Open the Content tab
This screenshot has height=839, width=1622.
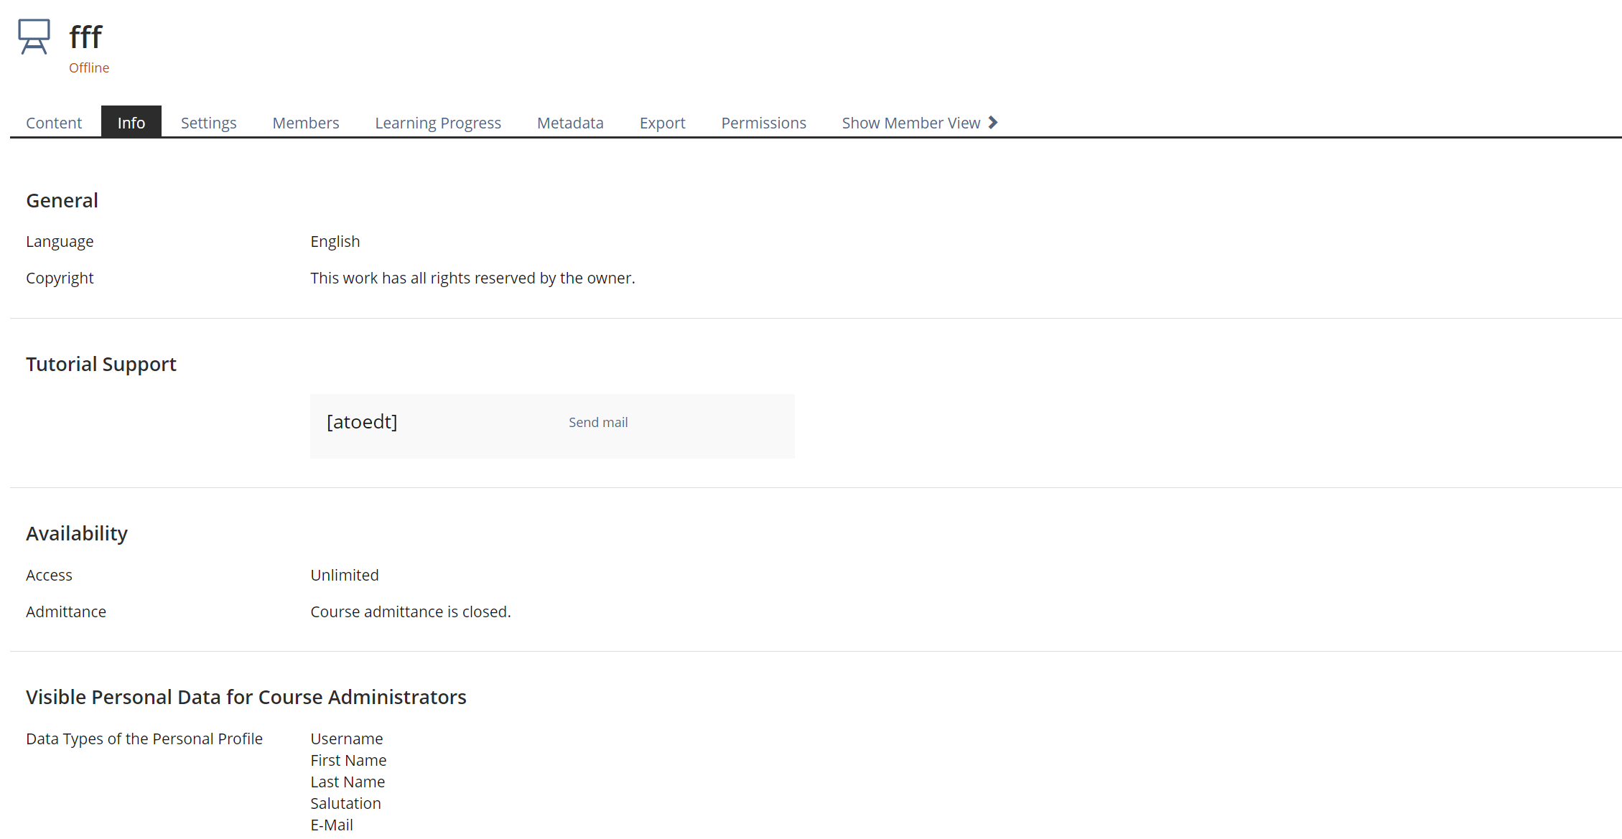point(54,123)
